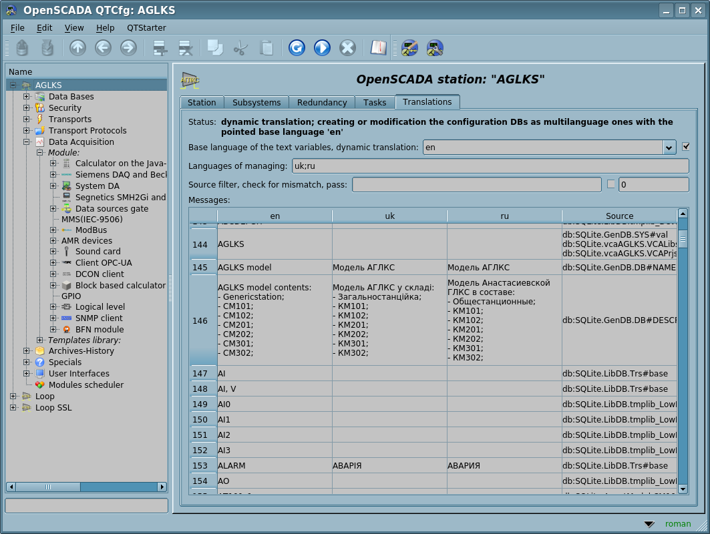Switch to the Redundancy tab

pos(322,102)
